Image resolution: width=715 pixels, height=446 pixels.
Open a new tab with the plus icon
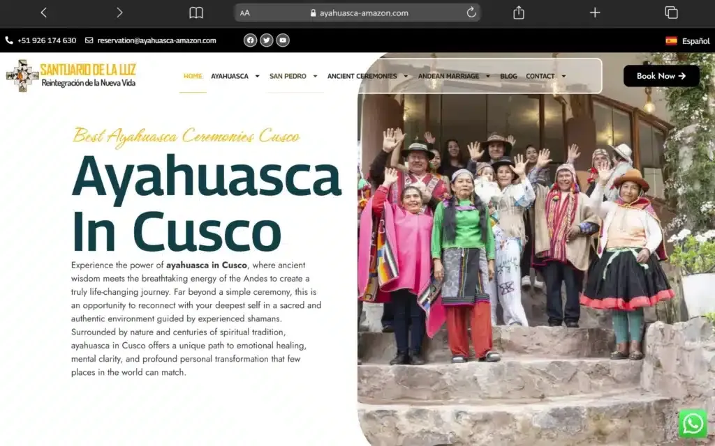[x=595, y=13]
